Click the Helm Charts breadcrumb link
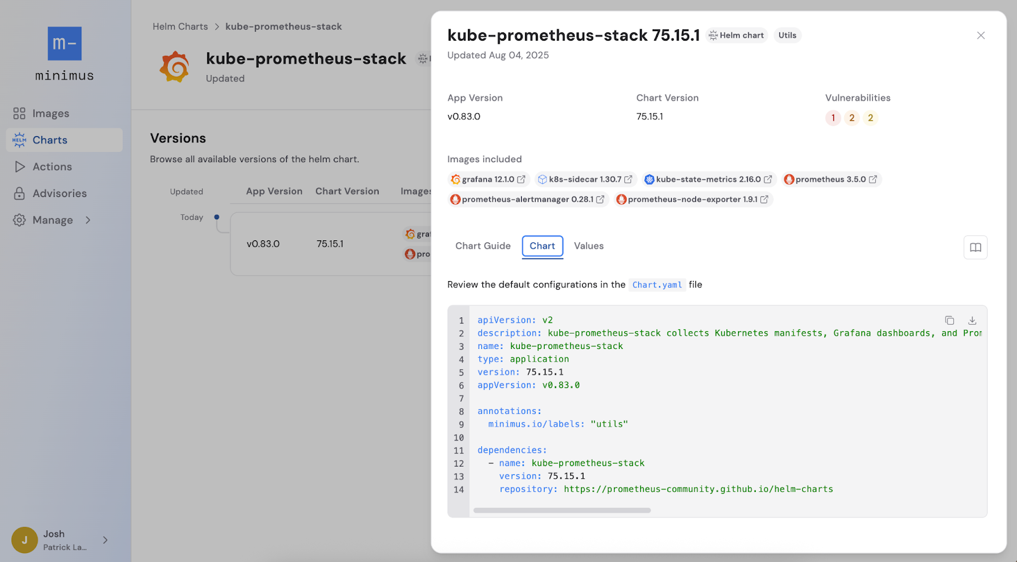Viewport: 1017px width, 562px height. coord(180,27)
